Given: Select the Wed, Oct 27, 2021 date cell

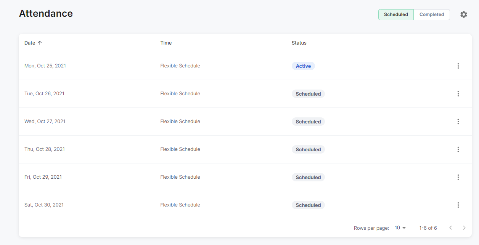Looking at the screenshot, I should (x=45, y=121).
